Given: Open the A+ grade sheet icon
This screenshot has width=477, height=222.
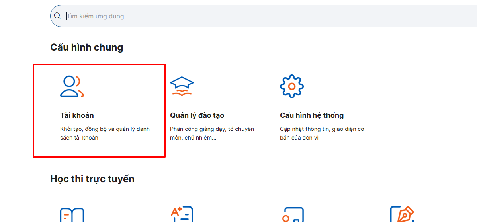Looking at the screenshot, I should tap(182, 215).
